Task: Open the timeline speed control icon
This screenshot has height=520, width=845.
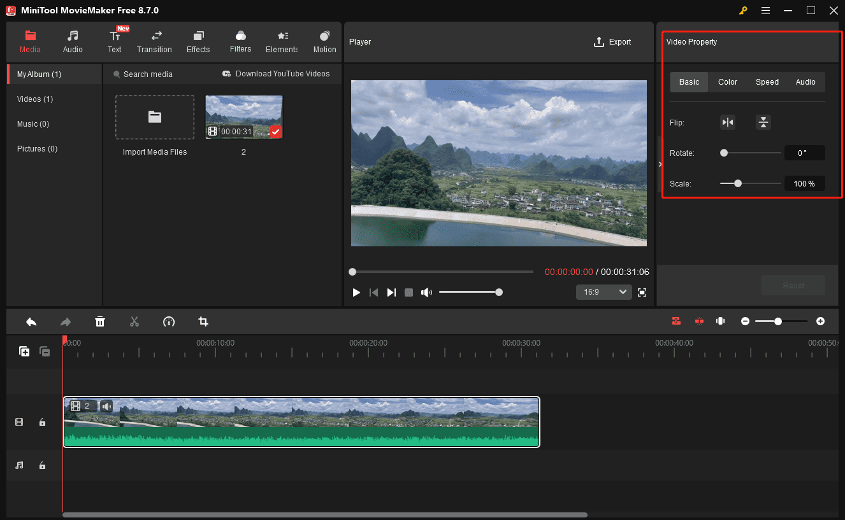Action: pos(169,321)
